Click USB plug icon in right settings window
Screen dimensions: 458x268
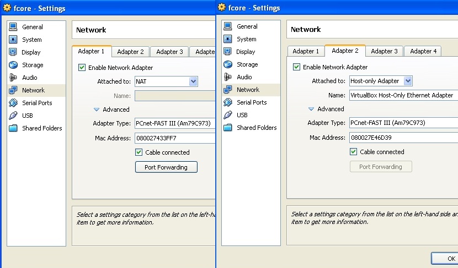228,115
